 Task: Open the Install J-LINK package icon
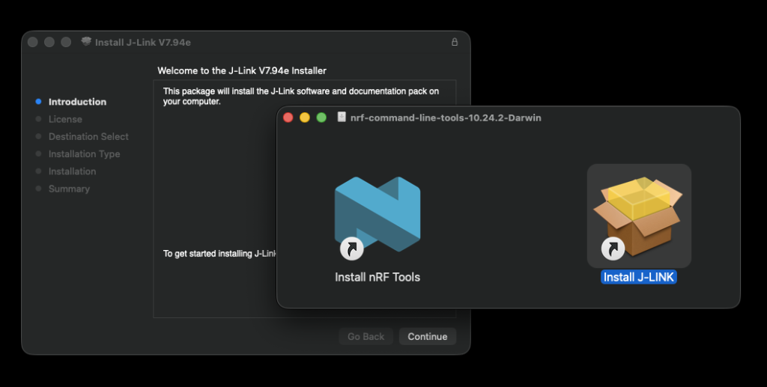[x=639, y=216]
